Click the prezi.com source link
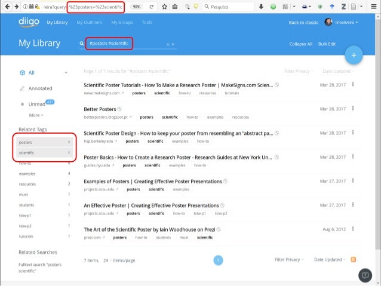 click(93, 238)
